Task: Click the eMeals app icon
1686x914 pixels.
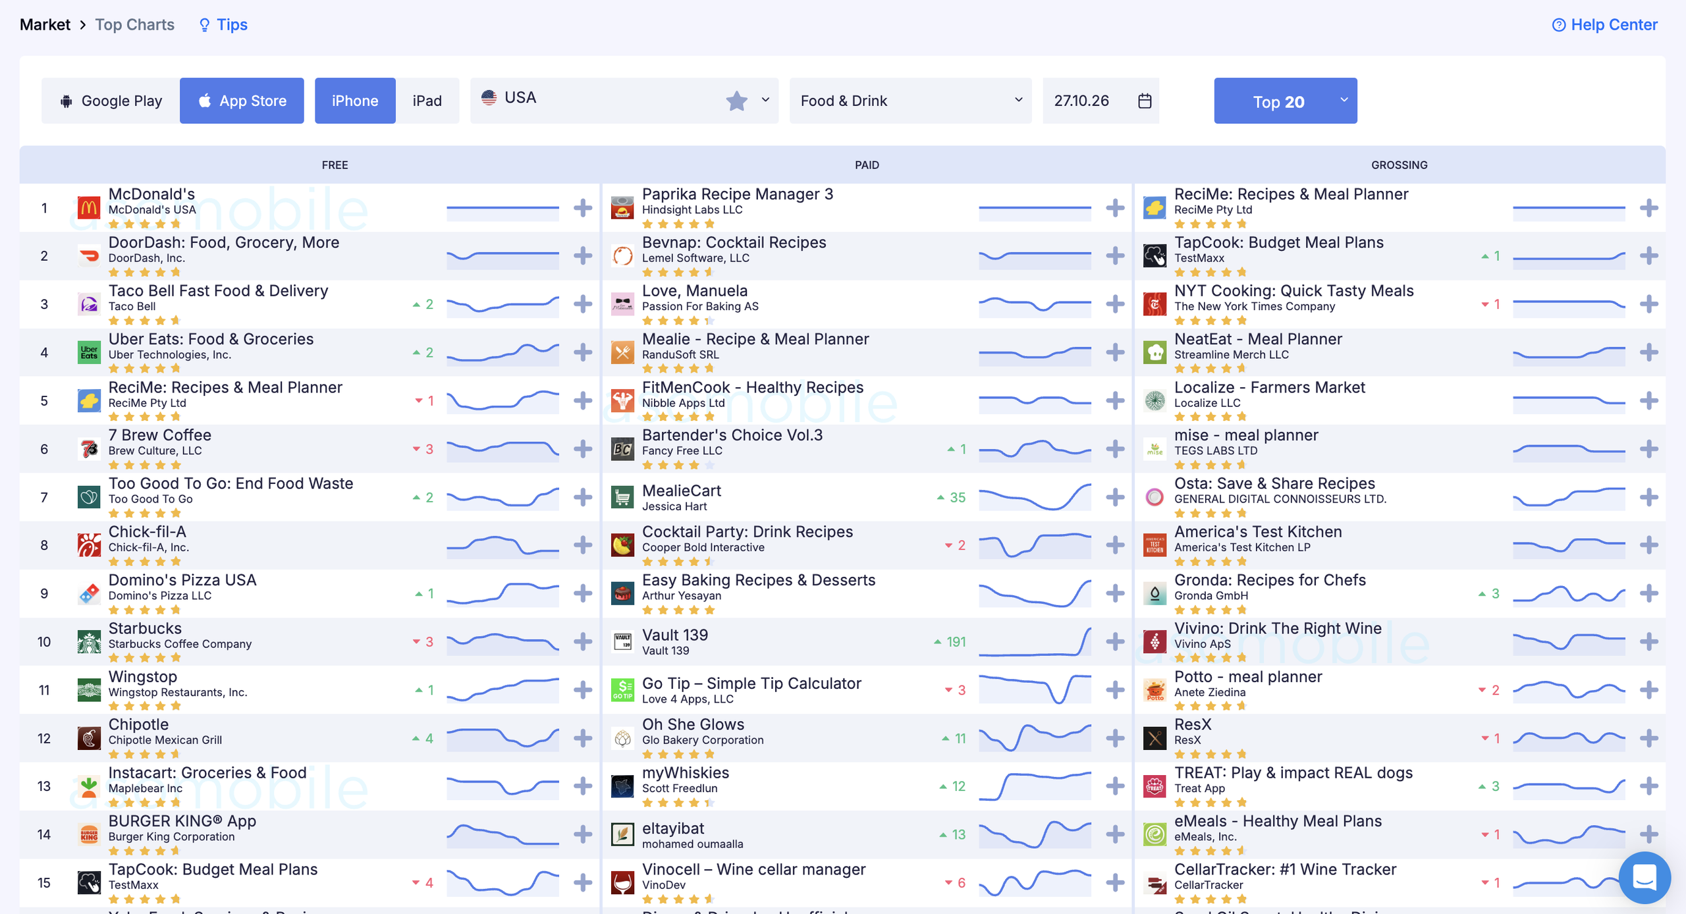Action: [1155, 834]
